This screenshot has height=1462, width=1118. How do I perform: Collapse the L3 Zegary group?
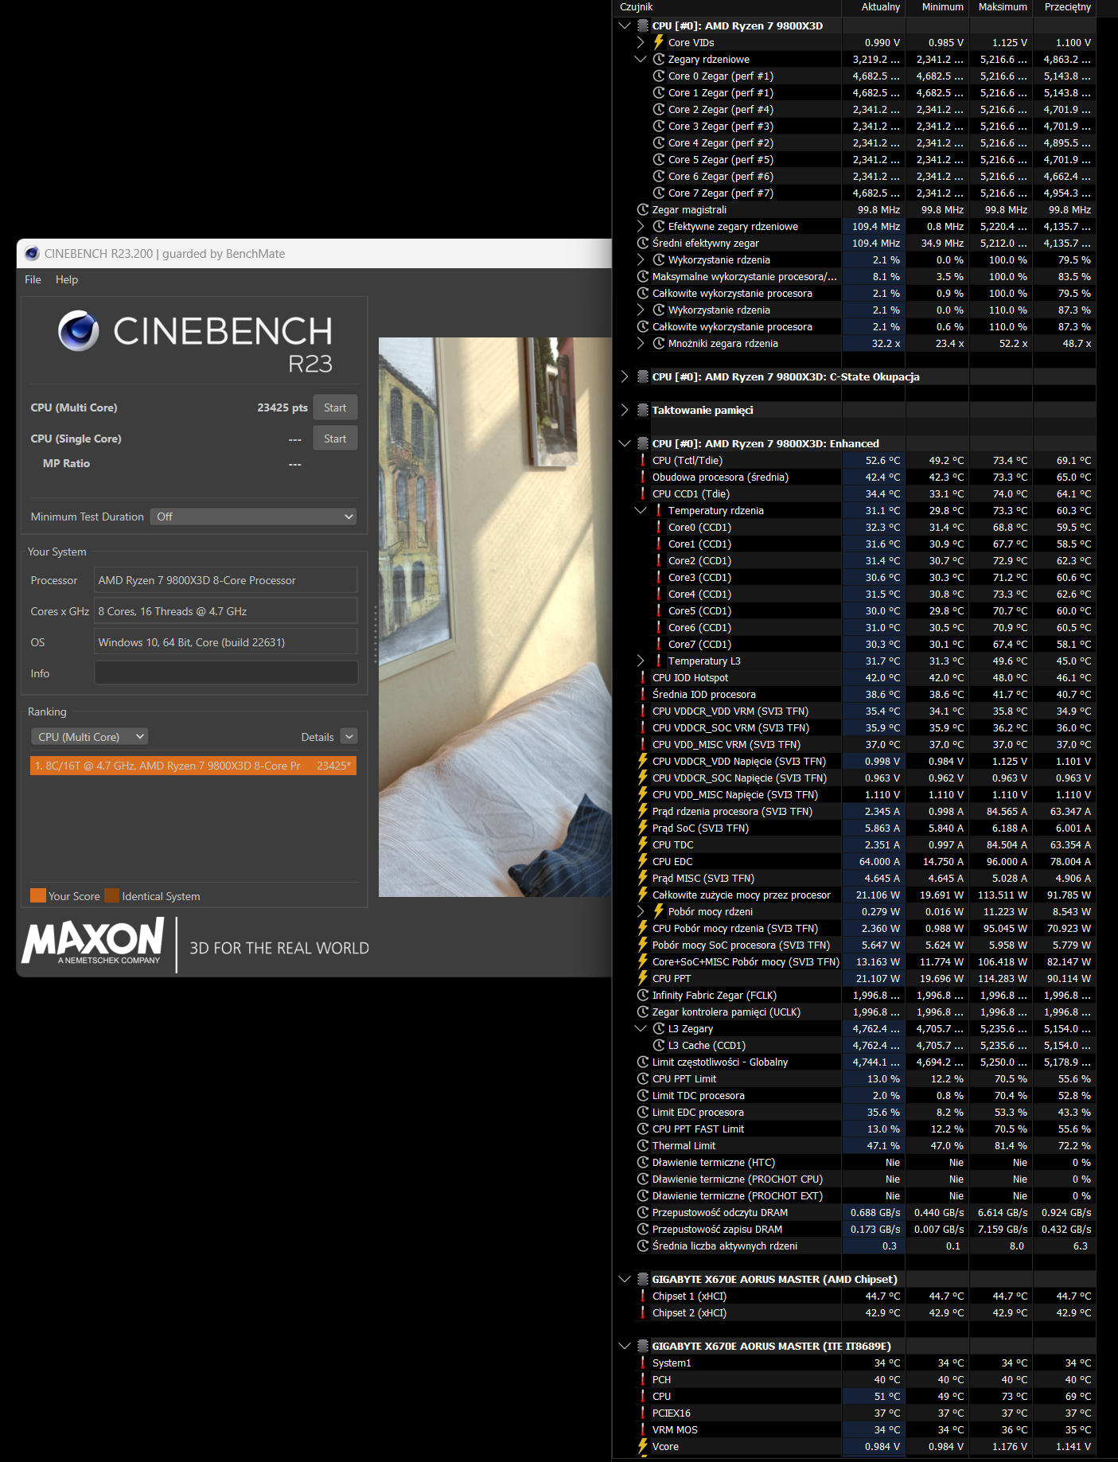[x=641, y=1028]
